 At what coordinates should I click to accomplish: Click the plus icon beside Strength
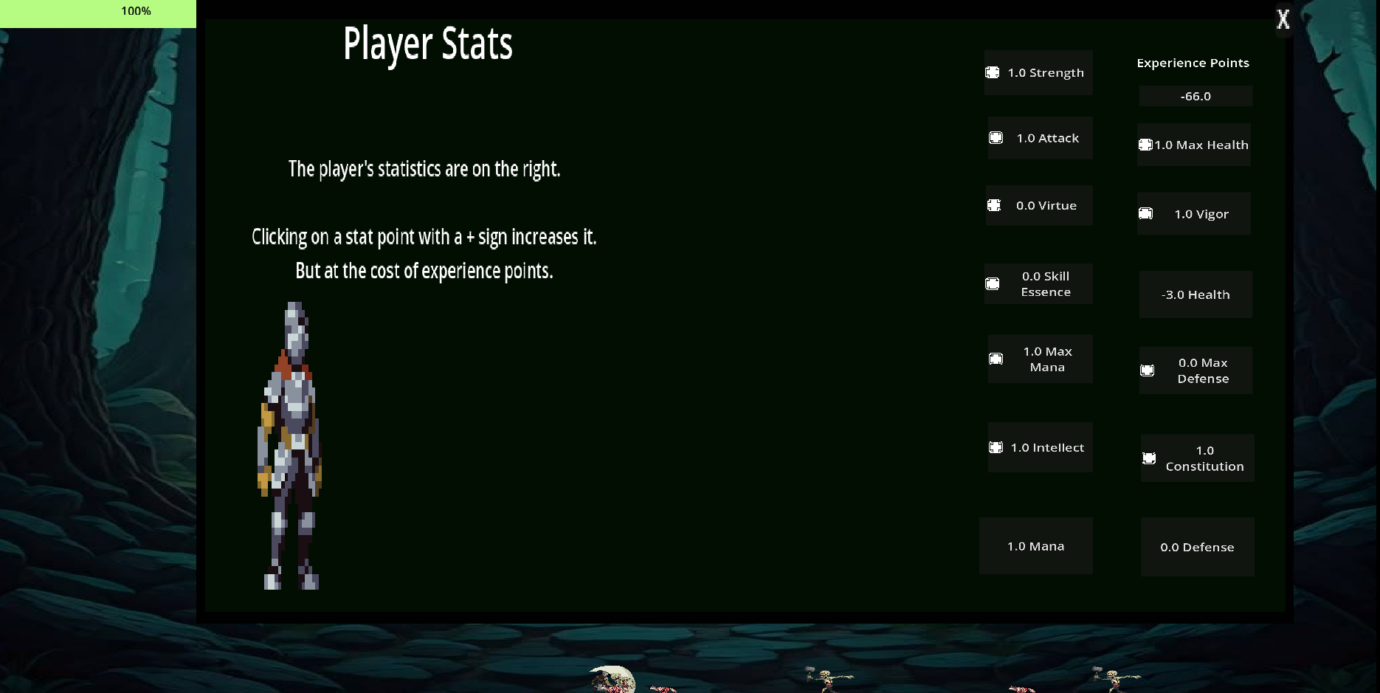993,72
